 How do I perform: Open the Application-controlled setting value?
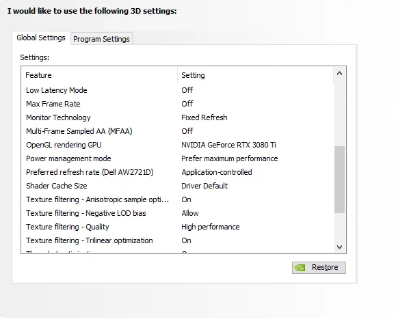click(217, 172)
